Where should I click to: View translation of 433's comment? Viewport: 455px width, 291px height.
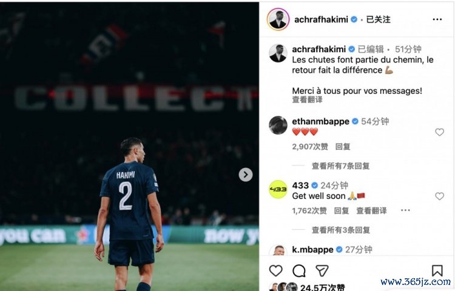tap(371, 210)
